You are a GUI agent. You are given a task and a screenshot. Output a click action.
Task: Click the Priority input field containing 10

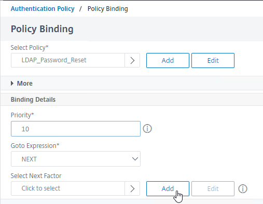pyautogui.click(x=76, y=129)
